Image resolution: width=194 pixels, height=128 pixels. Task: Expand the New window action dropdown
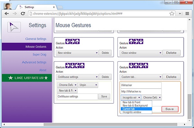tap(77, 53)
